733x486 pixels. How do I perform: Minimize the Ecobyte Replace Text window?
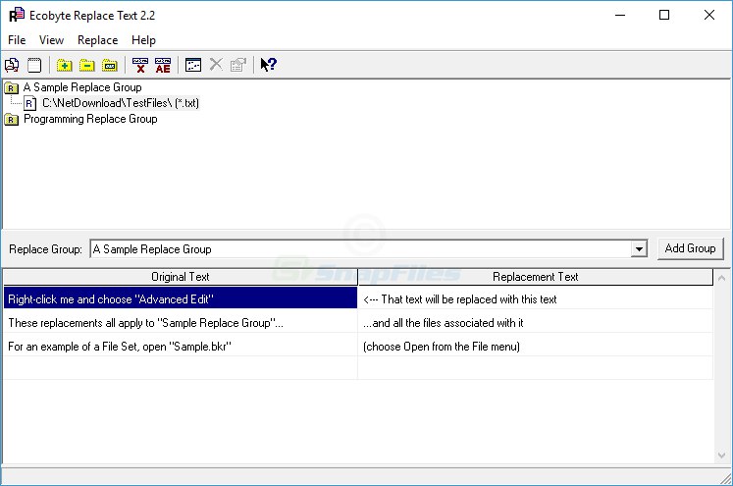tap(620, 15)
